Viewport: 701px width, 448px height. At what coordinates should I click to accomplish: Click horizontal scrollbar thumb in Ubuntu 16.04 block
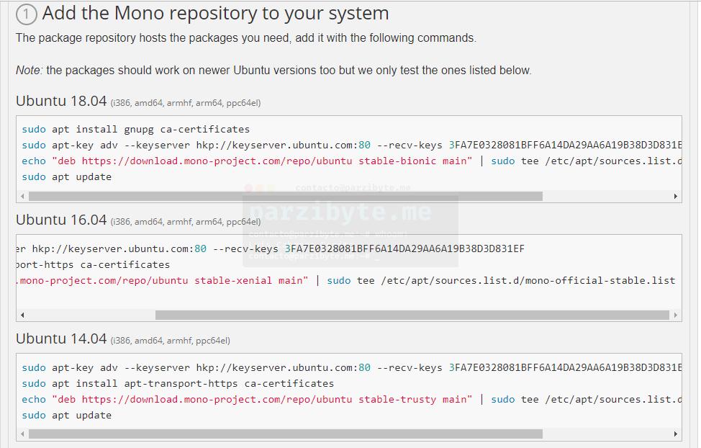[412, 315]
